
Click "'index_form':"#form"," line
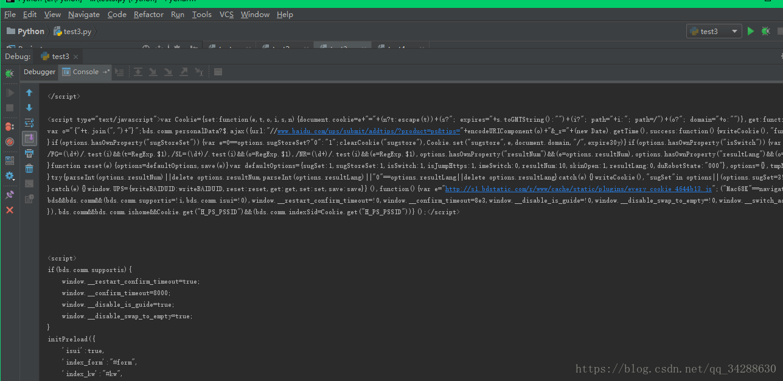point(99,362)
